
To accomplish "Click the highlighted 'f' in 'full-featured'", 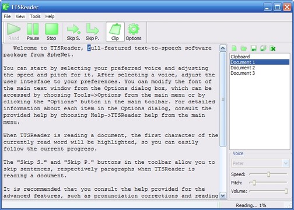I will (89, 48).
